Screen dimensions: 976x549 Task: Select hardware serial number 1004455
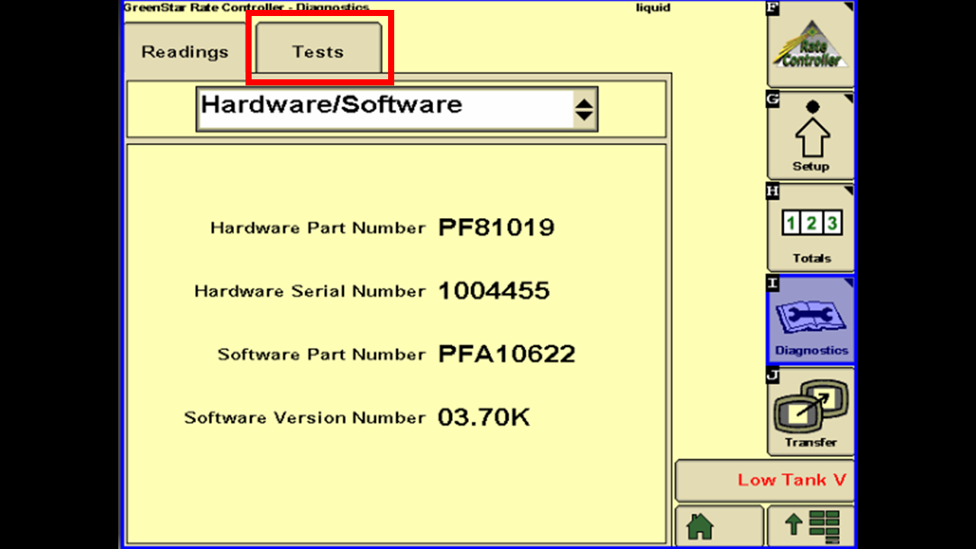point(494,291)
